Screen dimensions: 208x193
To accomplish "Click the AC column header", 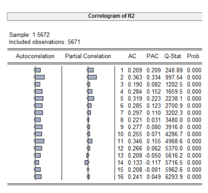I will coord(132,56).
